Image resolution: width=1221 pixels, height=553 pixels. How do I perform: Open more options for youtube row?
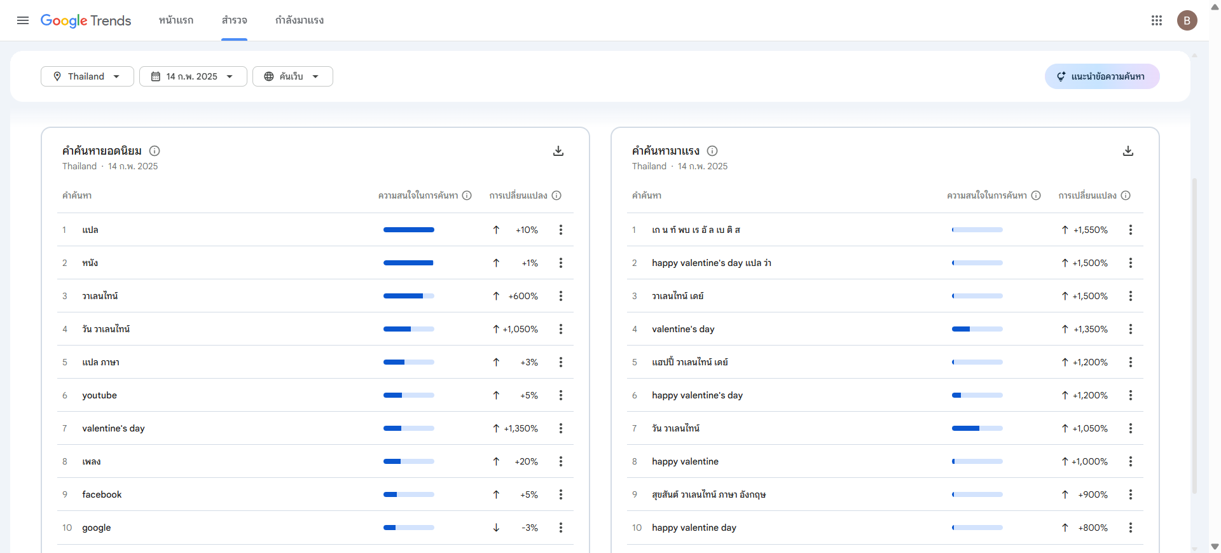pos(560,395)
